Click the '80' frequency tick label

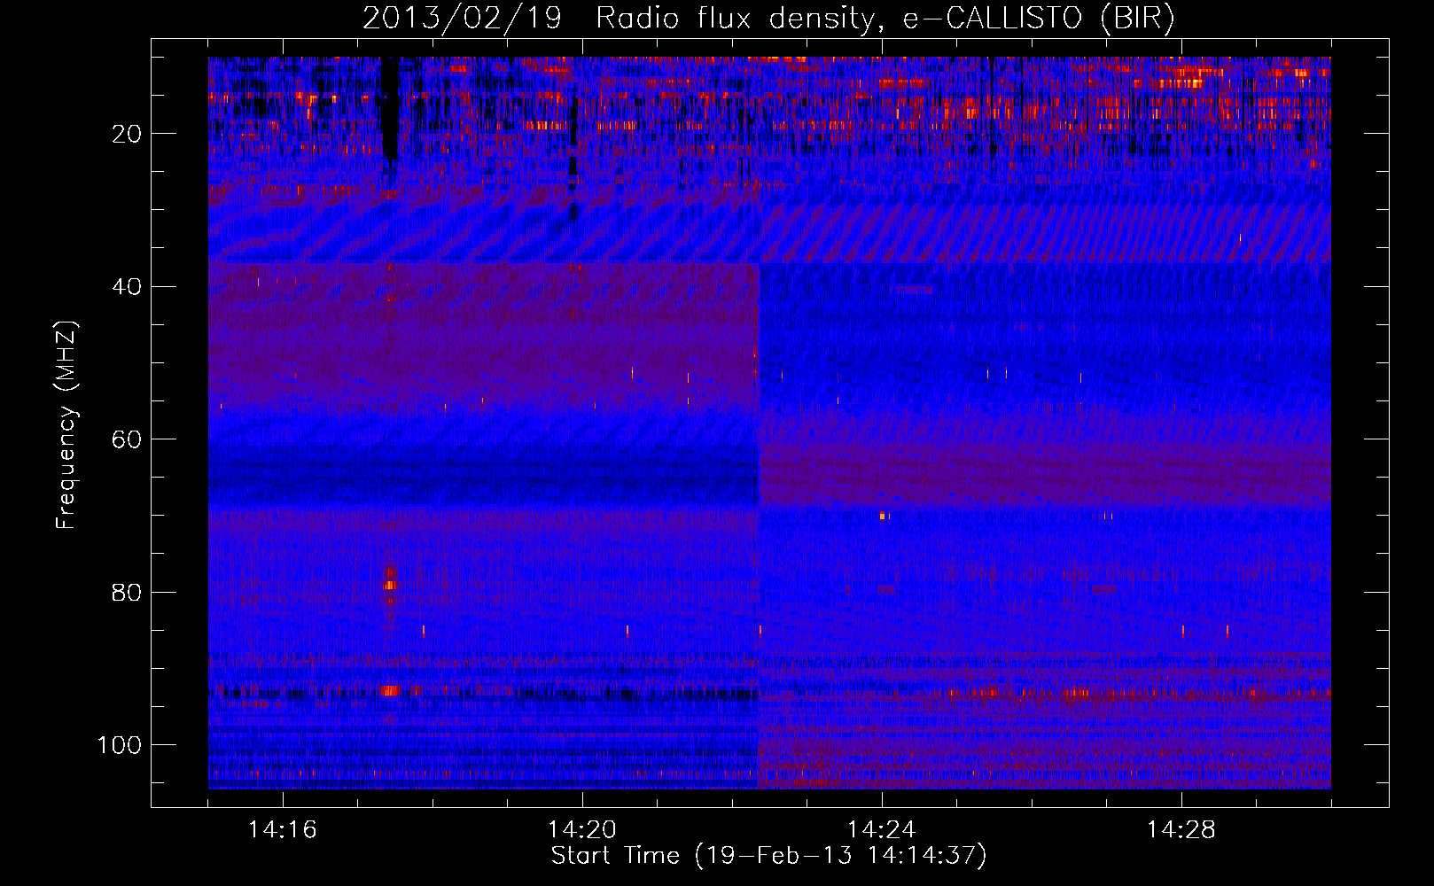tap(128, 592)
